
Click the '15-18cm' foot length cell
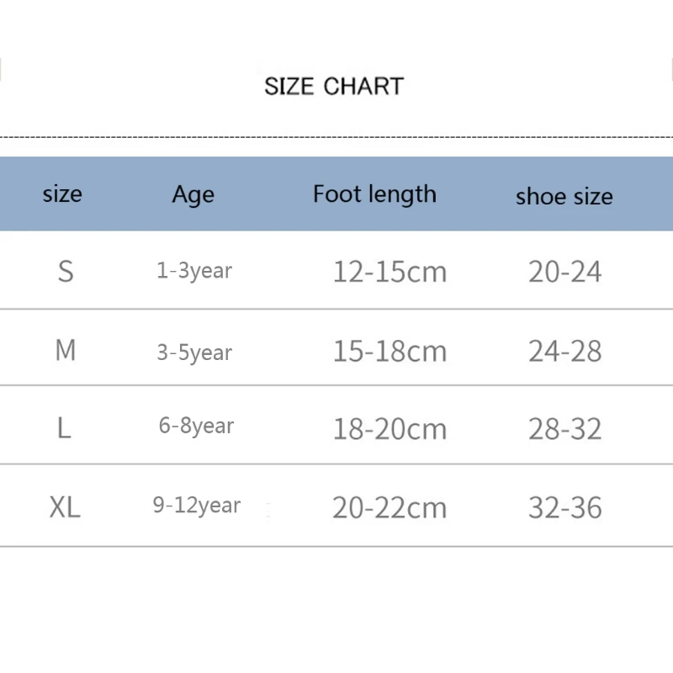coord(389,351)
